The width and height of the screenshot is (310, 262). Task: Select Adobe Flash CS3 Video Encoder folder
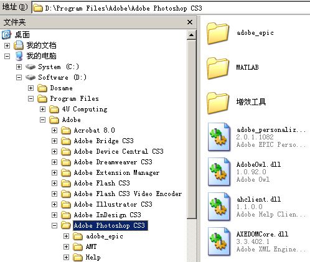128,194
